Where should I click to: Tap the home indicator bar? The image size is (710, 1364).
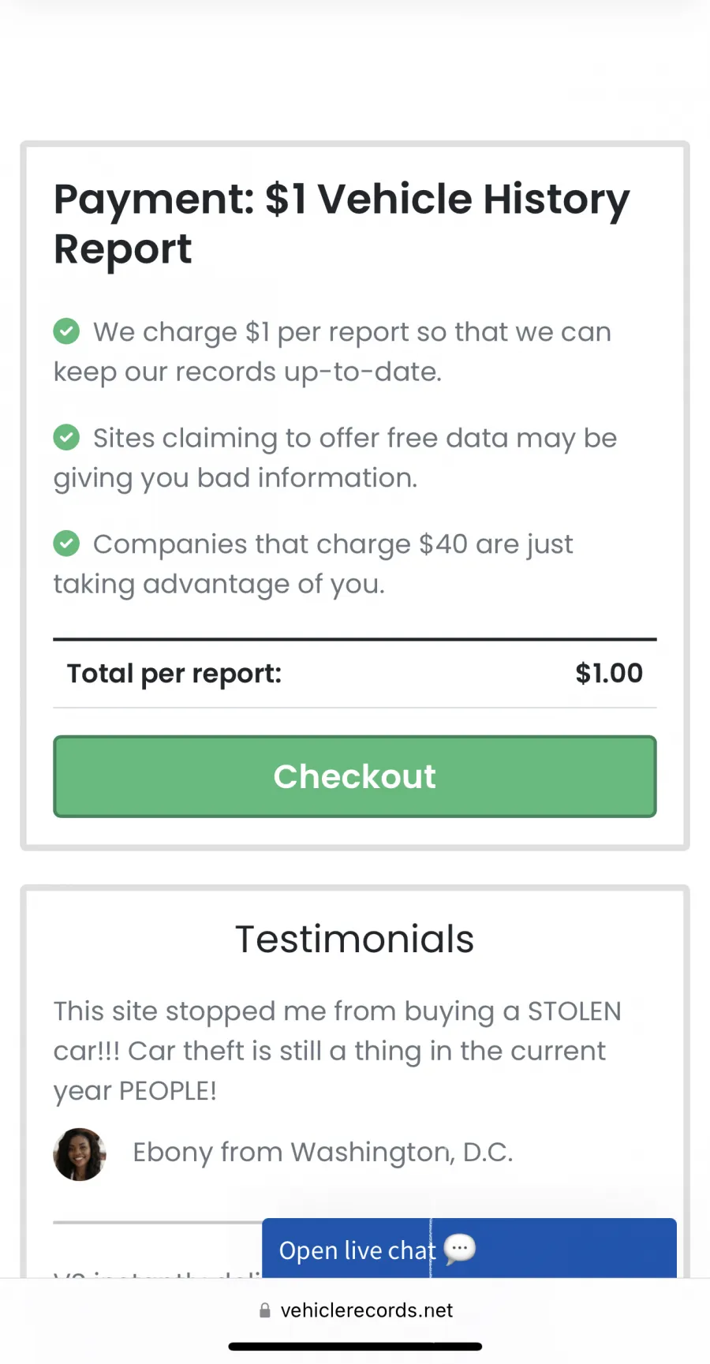(x=355, y=1347)
